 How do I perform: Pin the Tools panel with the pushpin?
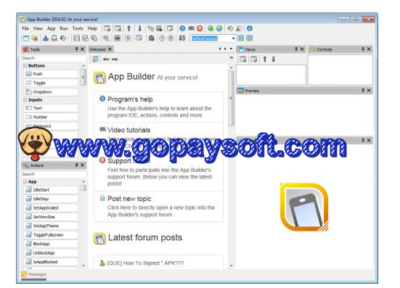[x=76, y=49]
